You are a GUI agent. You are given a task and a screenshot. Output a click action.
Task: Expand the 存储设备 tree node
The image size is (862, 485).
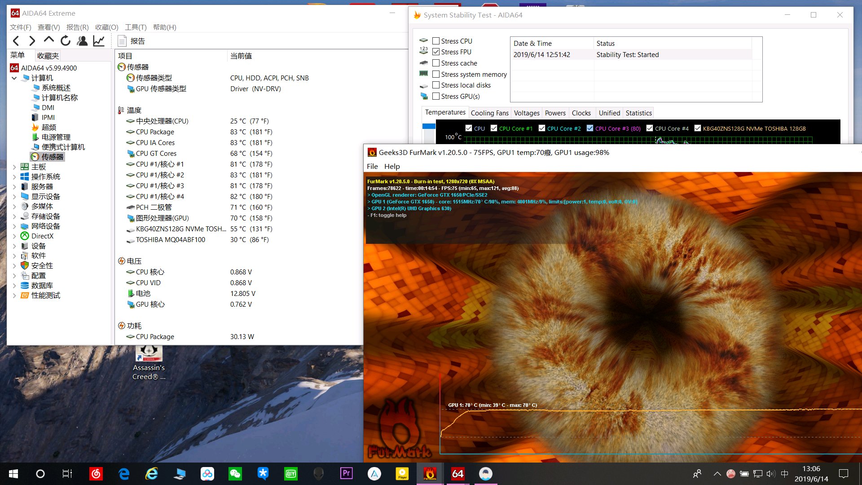tap(14, 216)
